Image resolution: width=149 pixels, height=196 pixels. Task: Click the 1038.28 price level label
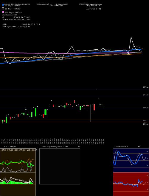(x=146, y=108)
